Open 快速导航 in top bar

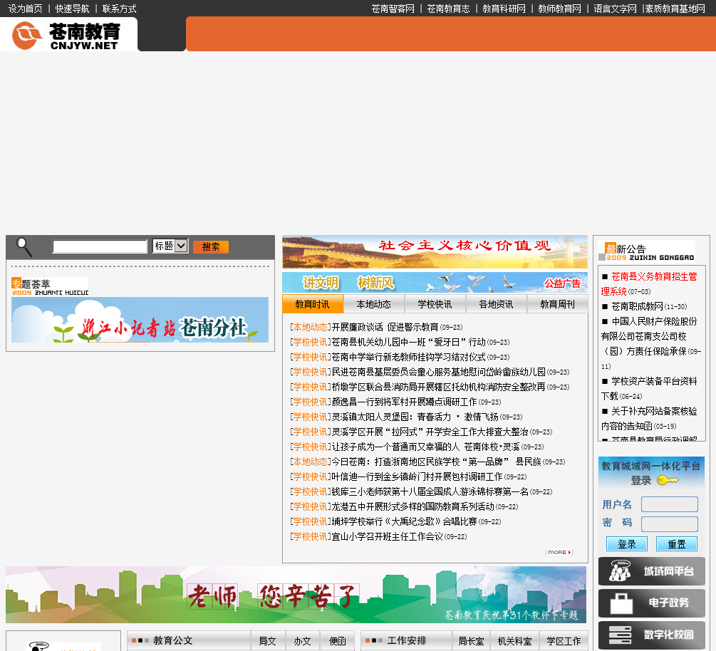pos(72,9)
